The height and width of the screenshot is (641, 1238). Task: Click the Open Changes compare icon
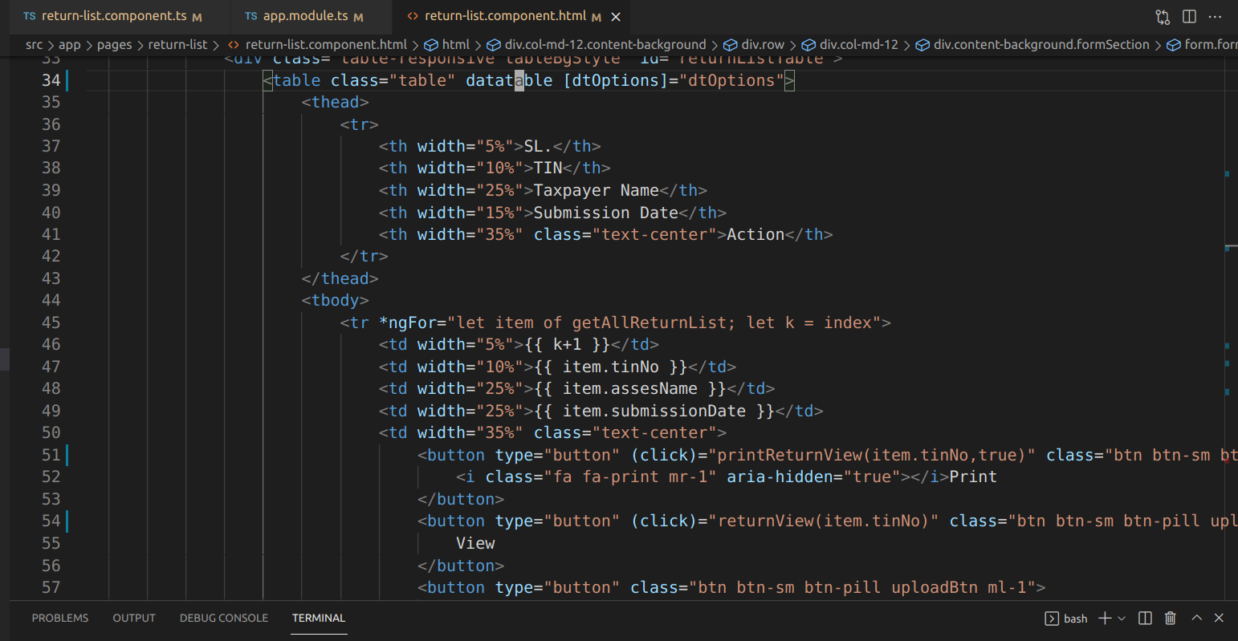(x=1162, y=16)
